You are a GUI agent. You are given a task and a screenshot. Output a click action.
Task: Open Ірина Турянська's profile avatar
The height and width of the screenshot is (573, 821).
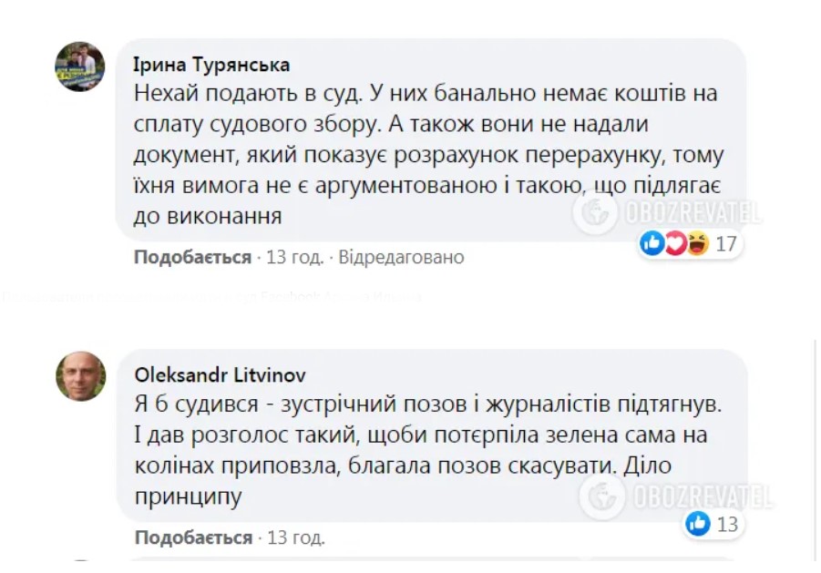pos(80,67)
